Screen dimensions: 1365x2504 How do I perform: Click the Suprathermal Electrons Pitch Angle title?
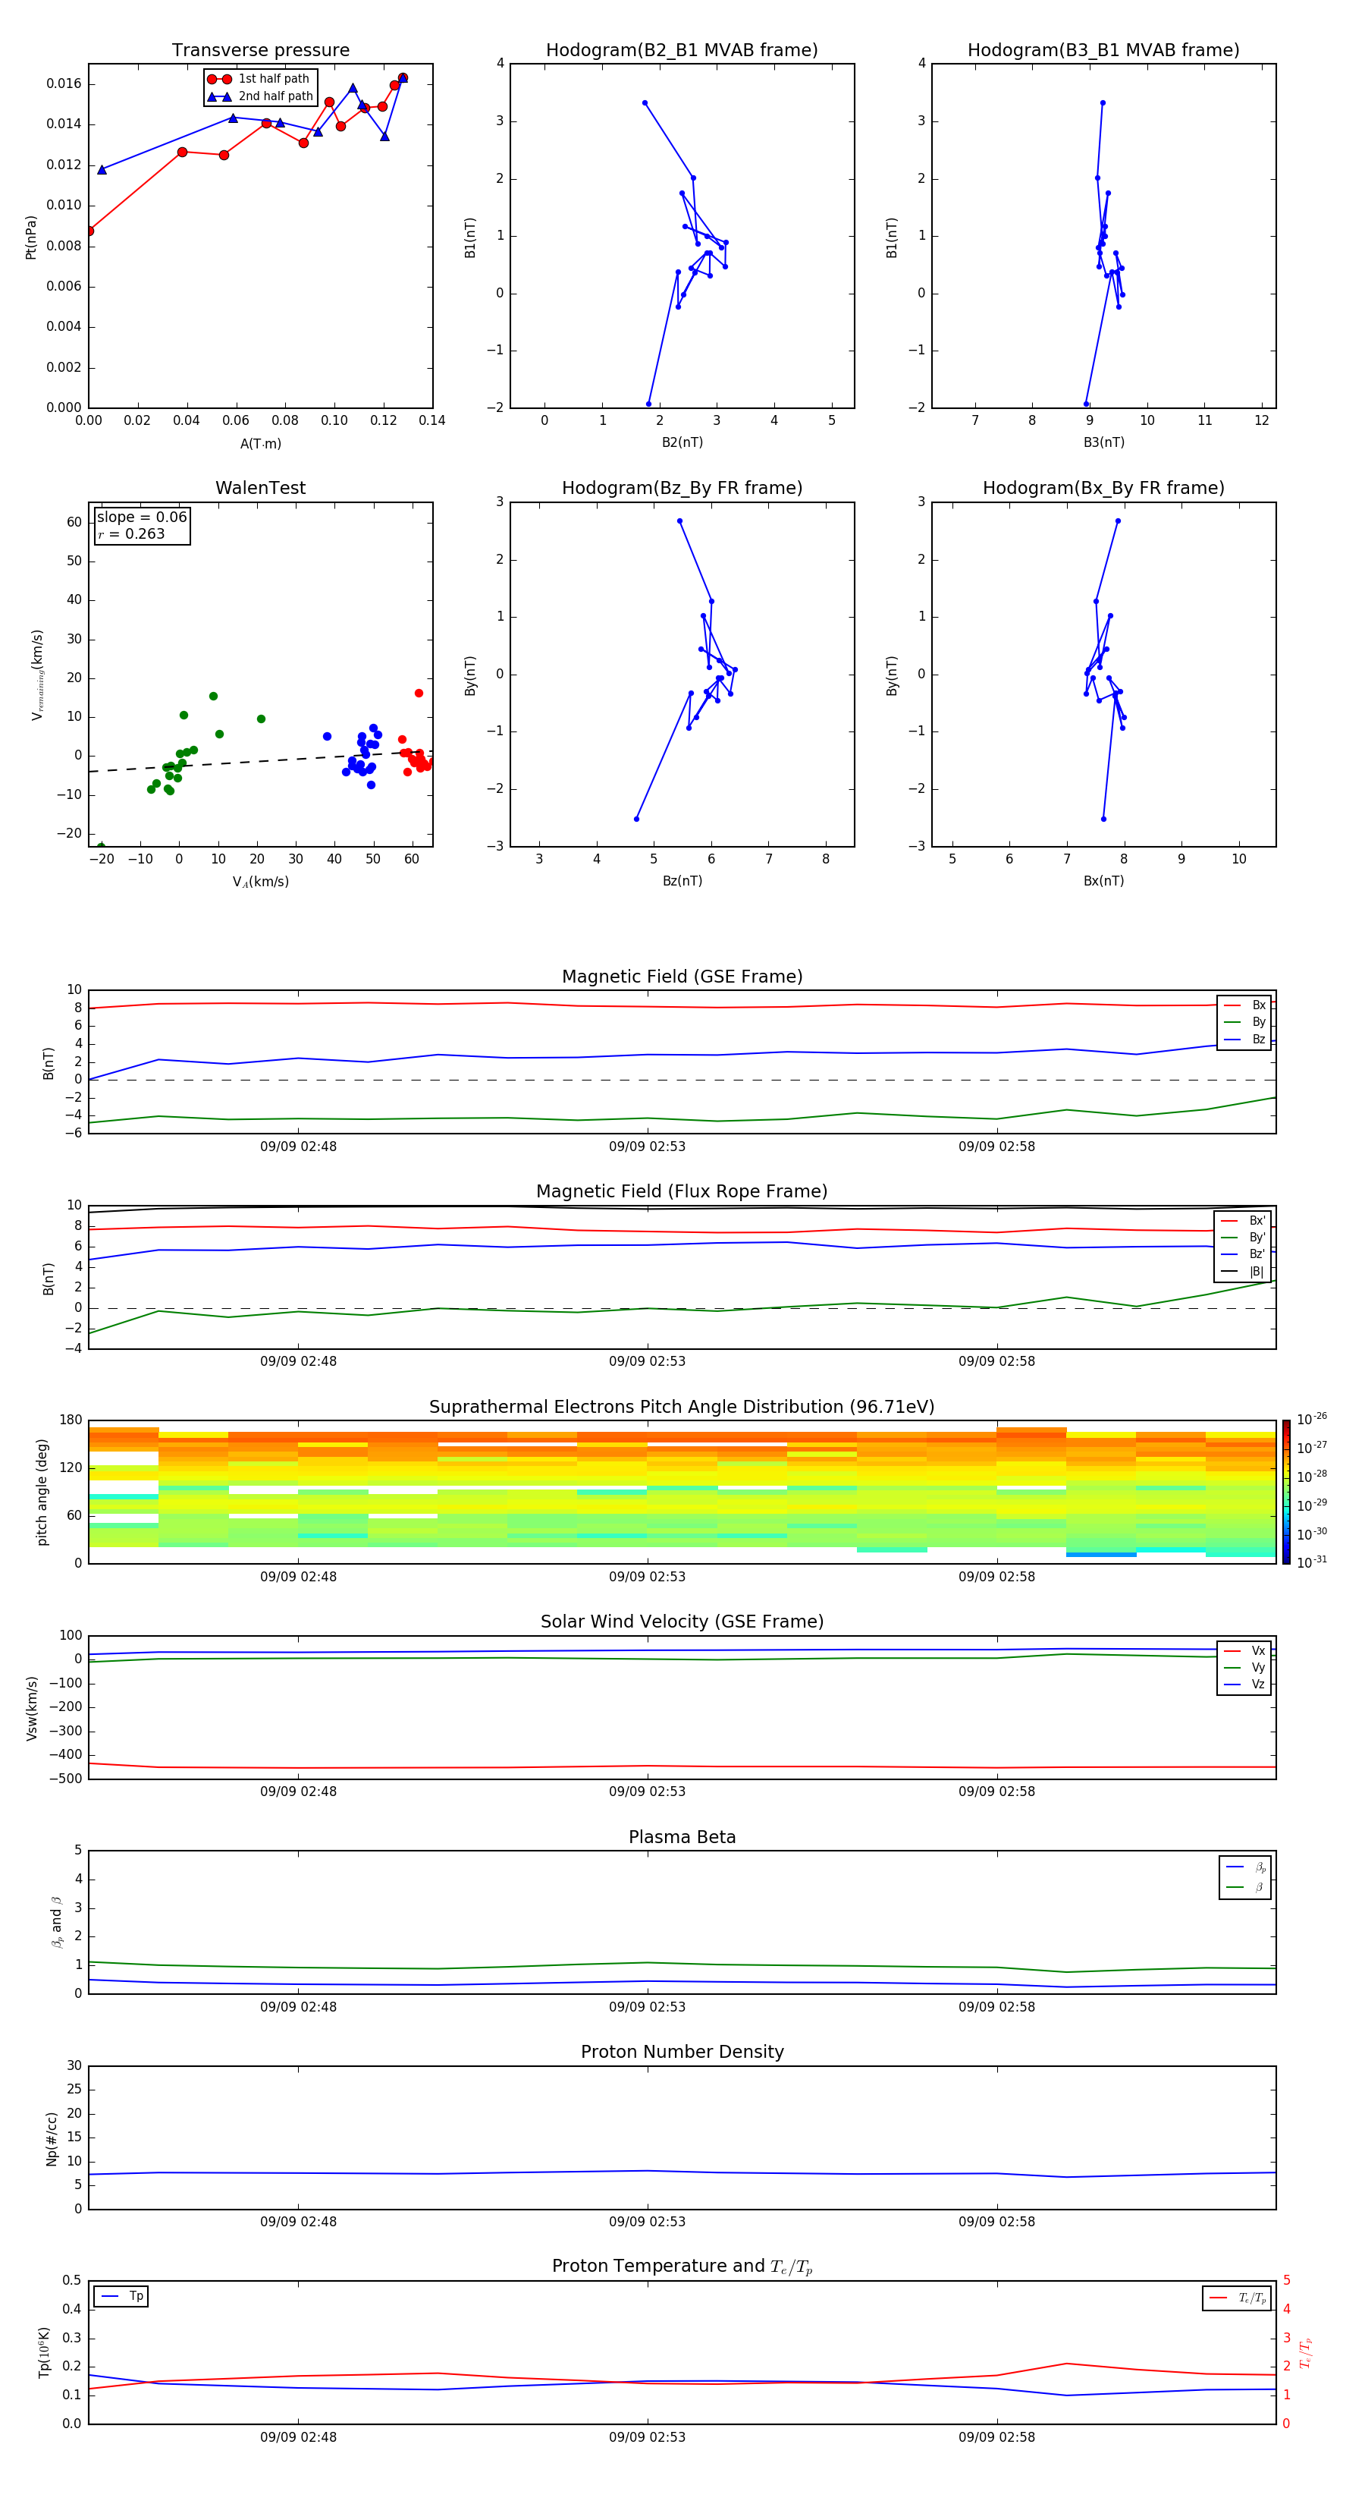(682, 1408)
